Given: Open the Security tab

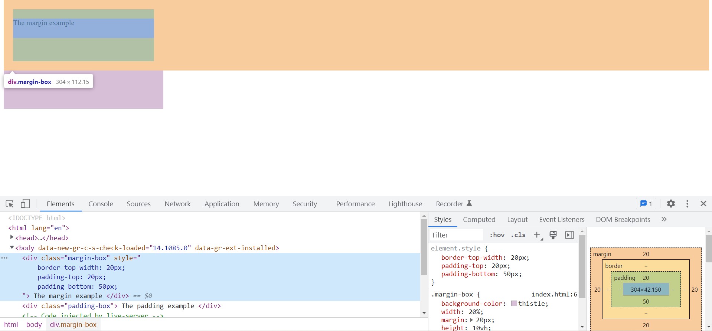Looking at the screenshot, I should tap(304, 204).
